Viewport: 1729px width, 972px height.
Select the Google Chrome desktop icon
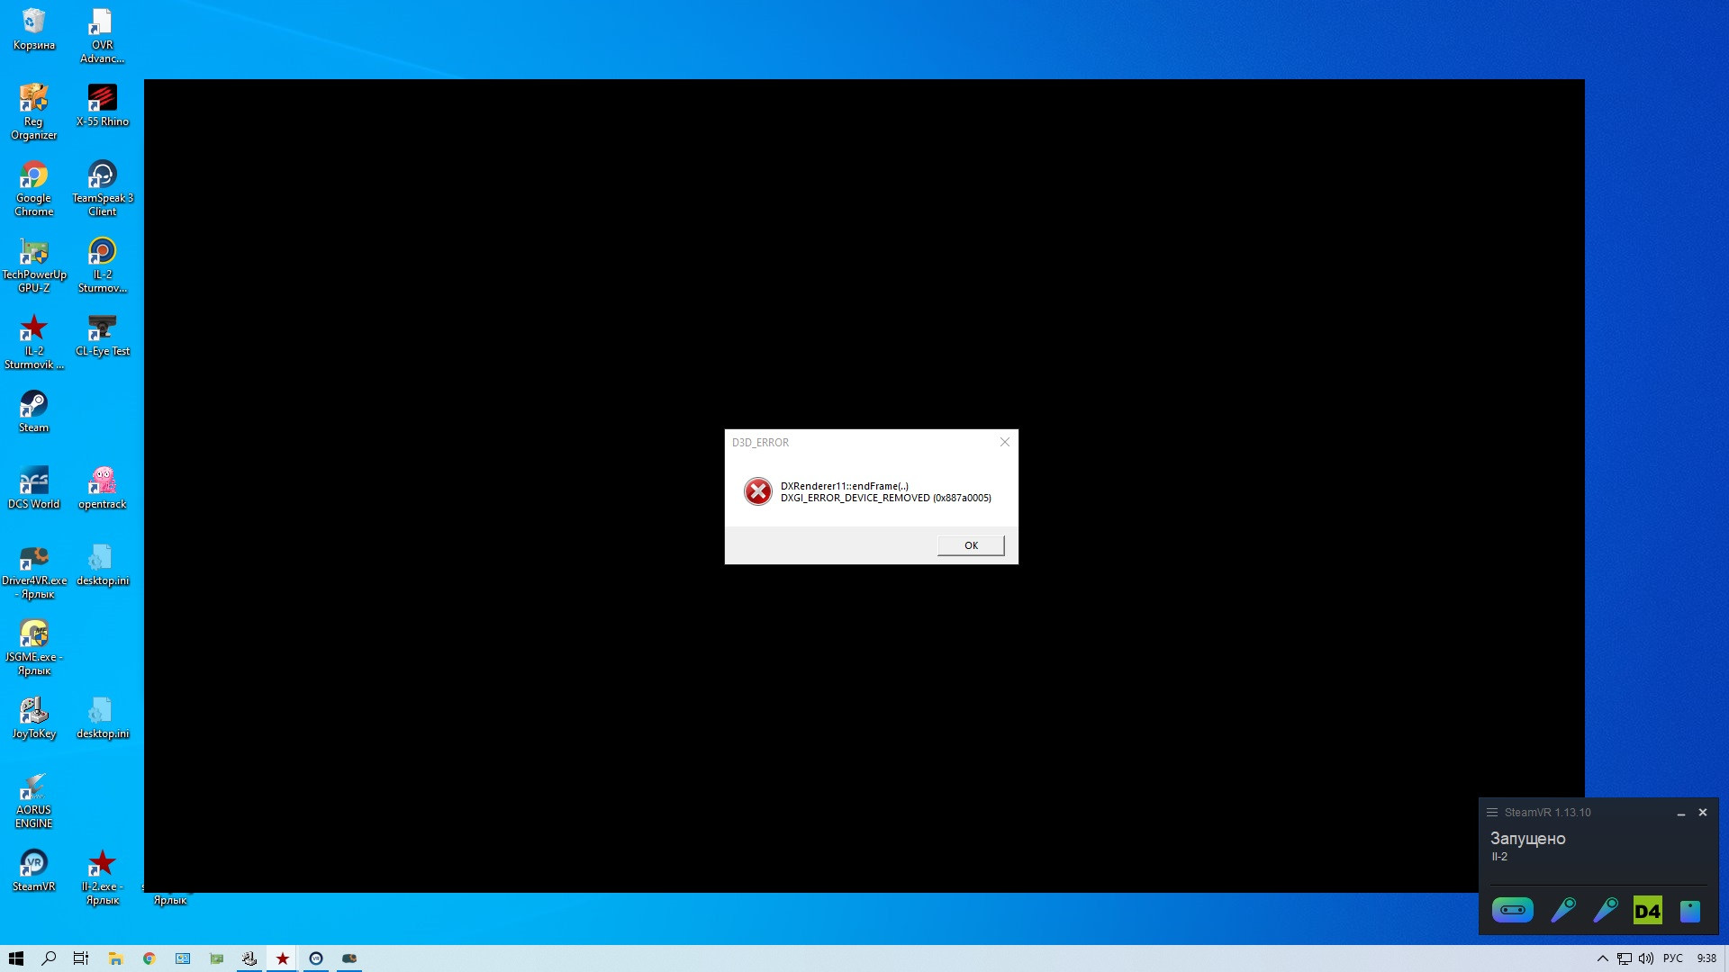[33, 189]
